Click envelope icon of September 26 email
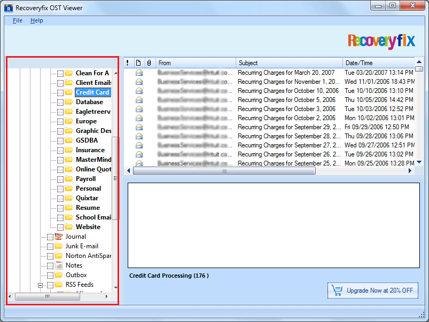Screen dimensions: 429x322 139,154
